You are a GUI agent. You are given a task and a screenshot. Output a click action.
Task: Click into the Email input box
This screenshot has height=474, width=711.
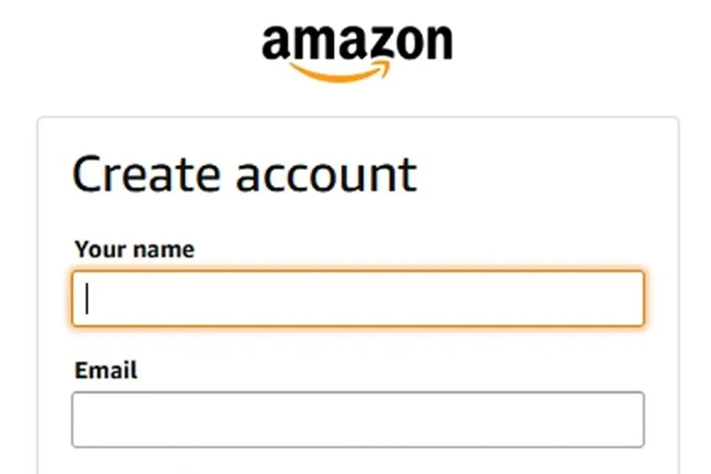coord(358,420)
